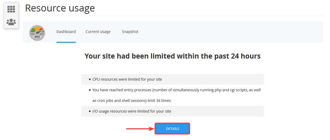Viewport: 330px width, 140px height.
Task: Click the blue DETAILS button
Action: point(172,129)
